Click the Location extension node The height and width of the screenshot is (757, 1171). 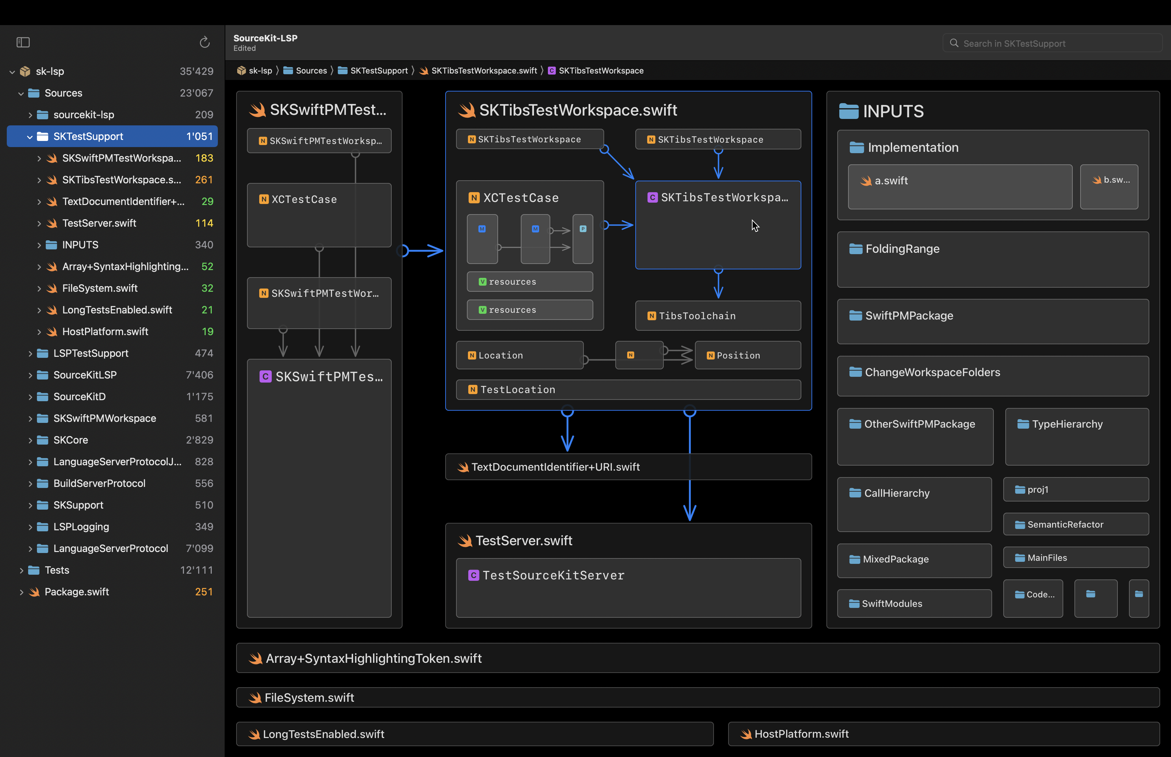coord(519,355)
